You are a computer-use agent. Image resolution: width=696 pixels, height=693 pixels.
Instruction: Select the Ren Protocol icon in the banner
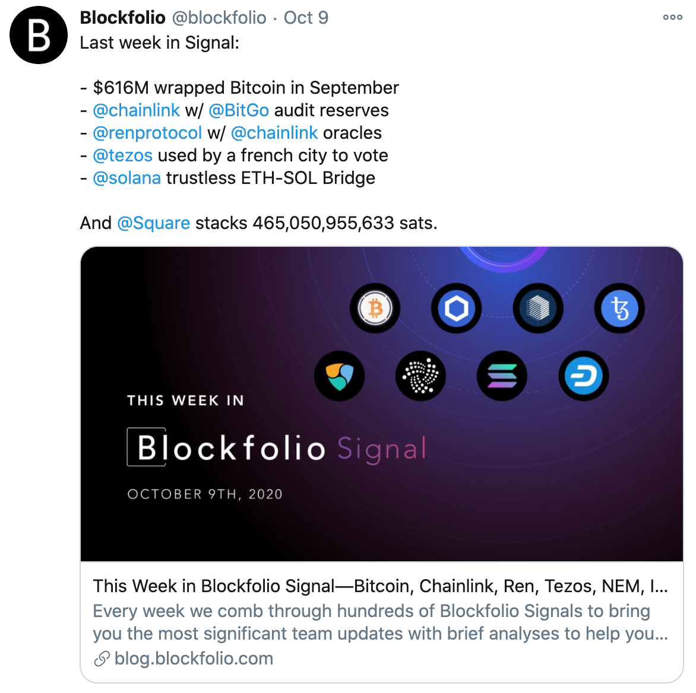538,308
